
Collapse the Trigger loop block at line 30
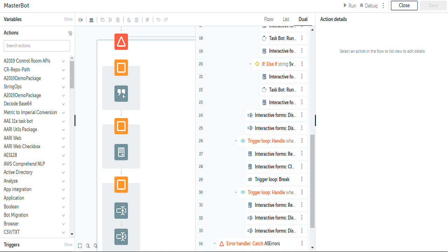[236, 192]
